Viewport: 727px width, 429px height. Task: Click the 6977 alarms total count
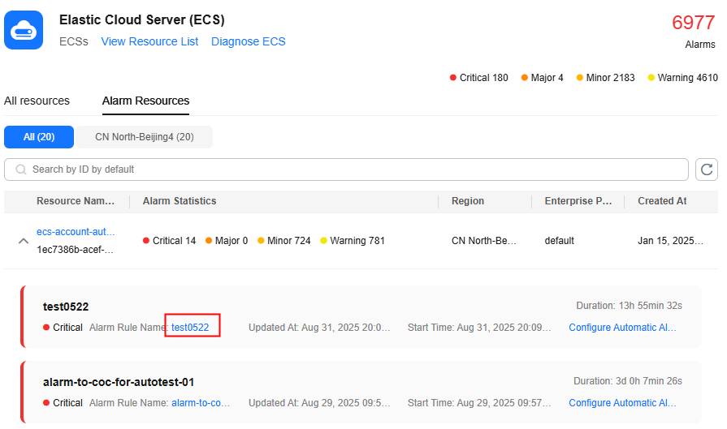tap(693, 23)
